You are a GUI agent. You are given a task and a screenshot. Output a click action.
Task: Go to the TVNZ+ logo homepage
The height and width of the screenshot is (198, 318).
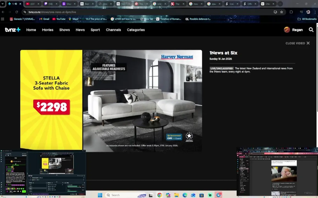[13, 30]
